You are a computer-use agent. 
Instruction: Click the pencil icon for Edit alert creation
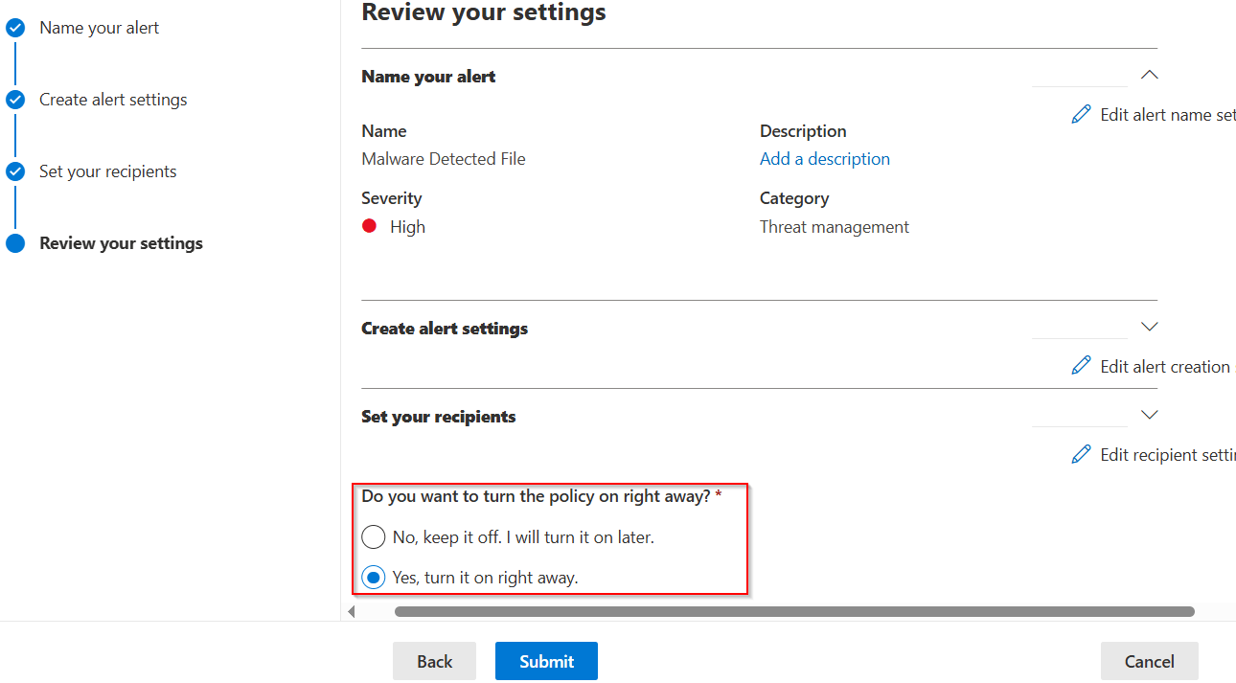coord(1081,365)
